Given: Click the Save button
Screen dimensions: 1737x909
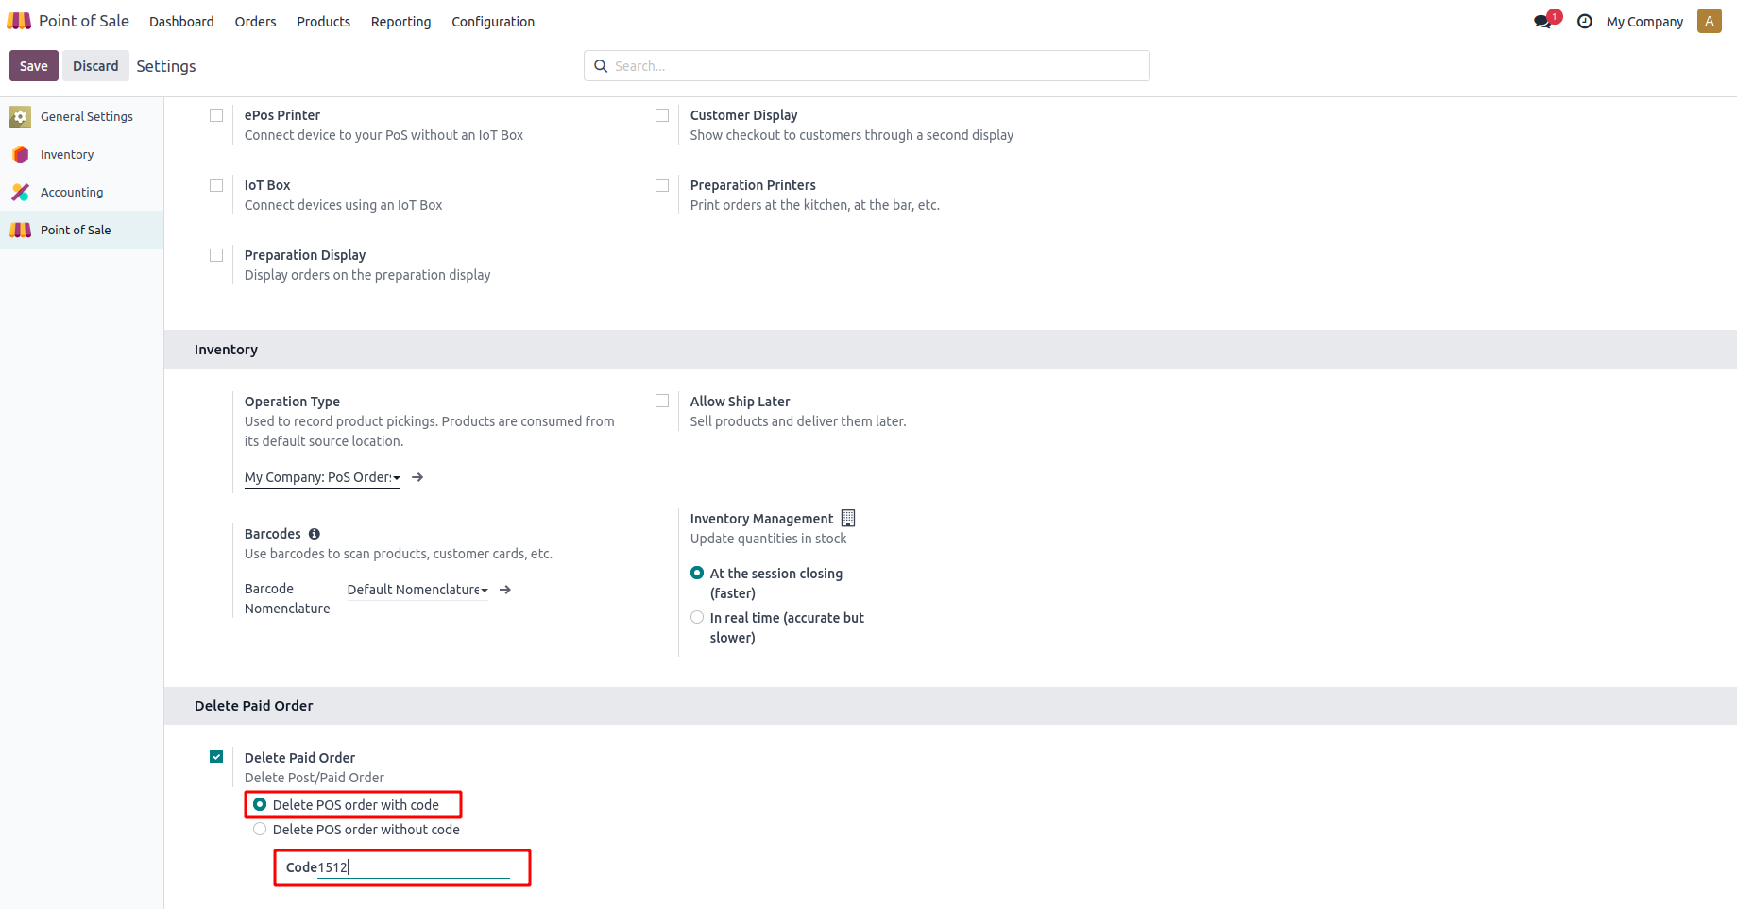Looking at the screenshot, I should click(x=33, y=66).
